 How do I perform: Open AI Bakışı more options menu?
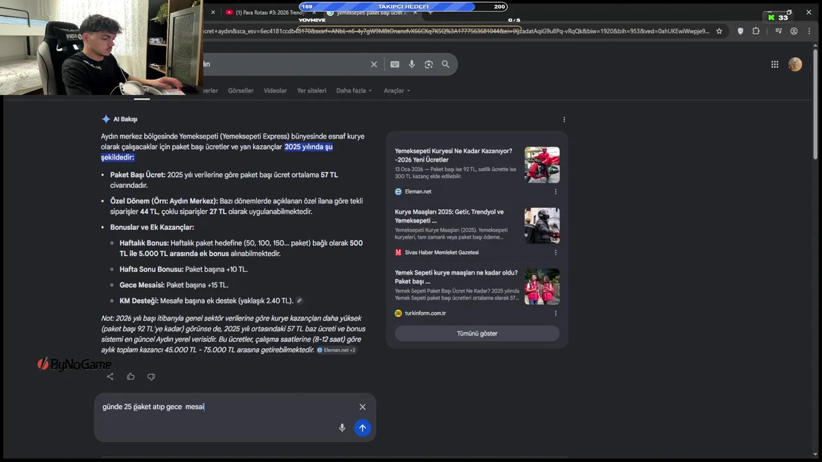(564, 119)
